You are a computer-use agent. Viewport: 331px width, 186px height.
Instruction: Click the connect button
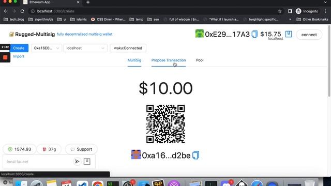point(309,35)
